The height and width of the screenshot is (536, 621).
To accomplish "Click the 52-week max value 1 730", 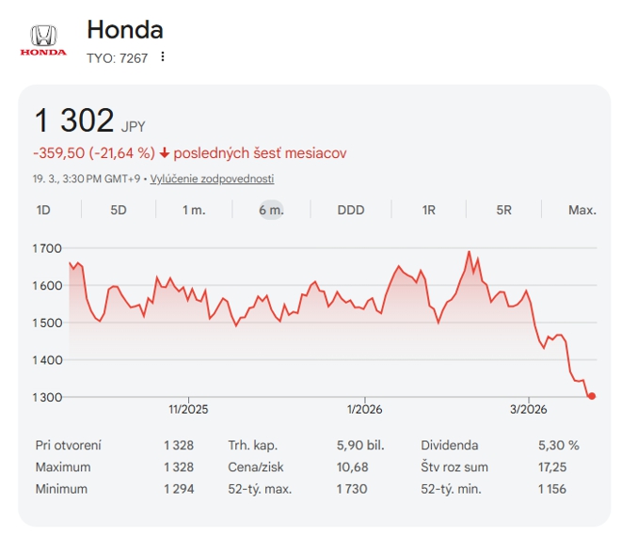I will [352, 489].
